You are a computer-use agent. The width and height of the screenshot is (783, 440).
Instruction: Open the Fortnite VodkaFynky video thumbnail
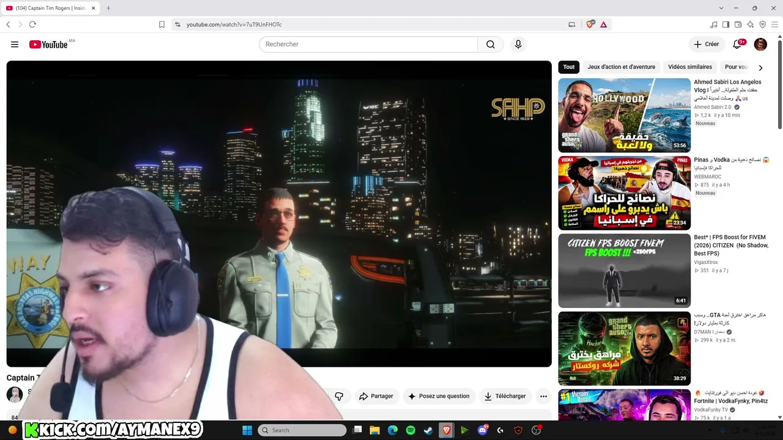coord(624,405)
